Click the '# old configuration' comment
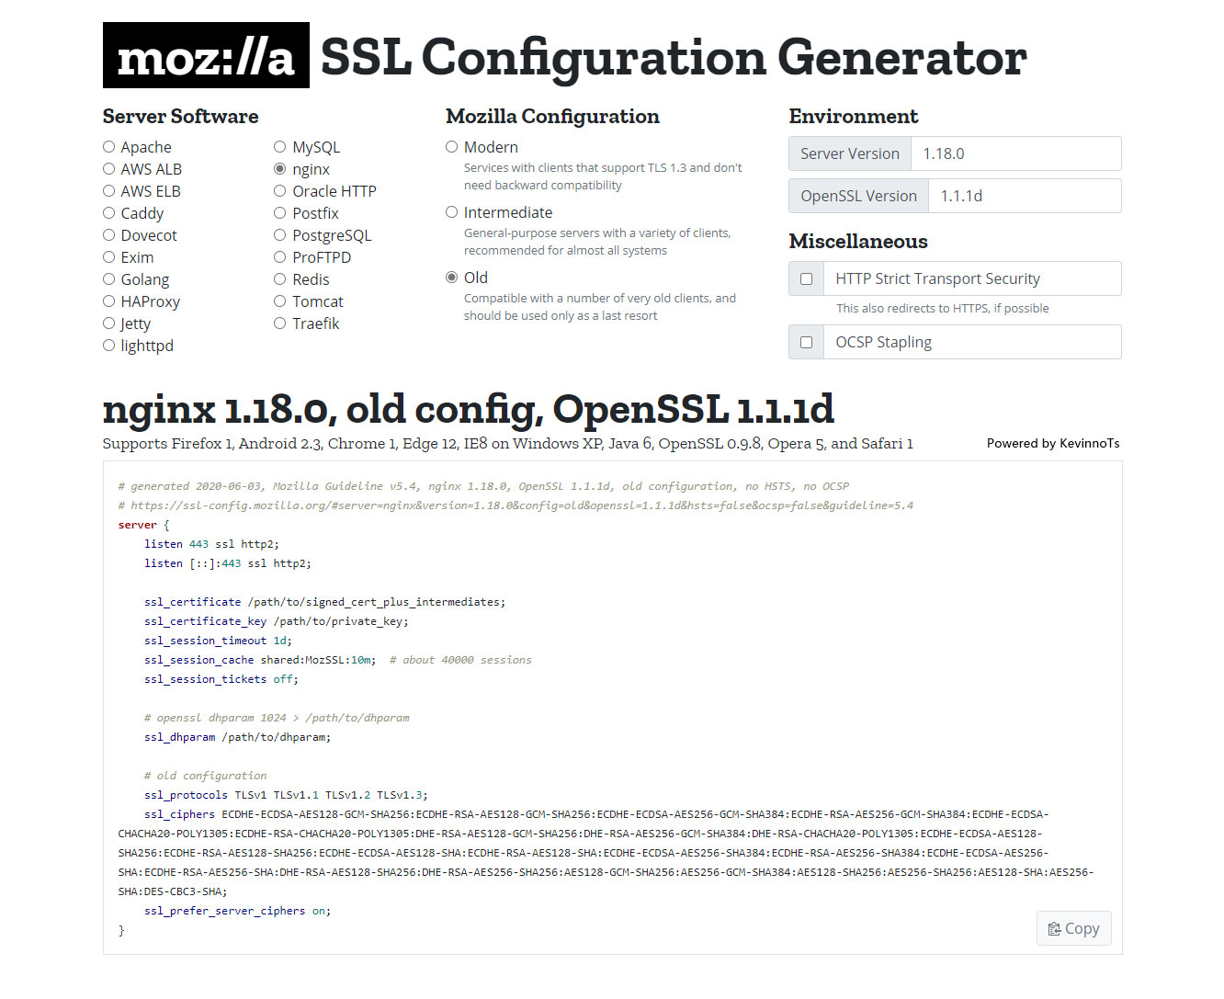Viewport: 1224px width, 999px height. point(205,776)
